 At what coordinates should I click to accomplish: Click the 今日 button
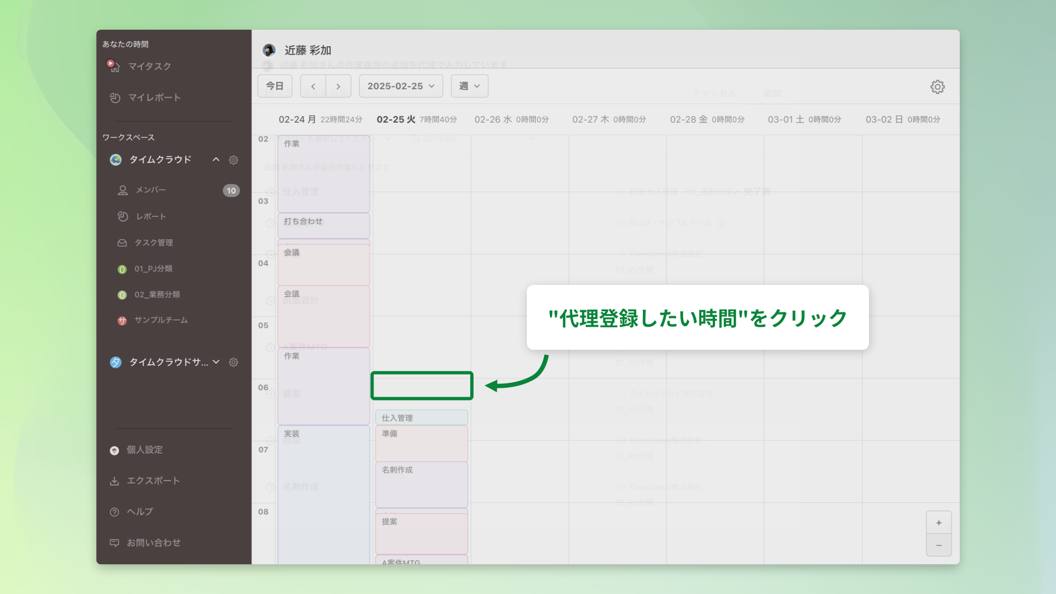274,86
